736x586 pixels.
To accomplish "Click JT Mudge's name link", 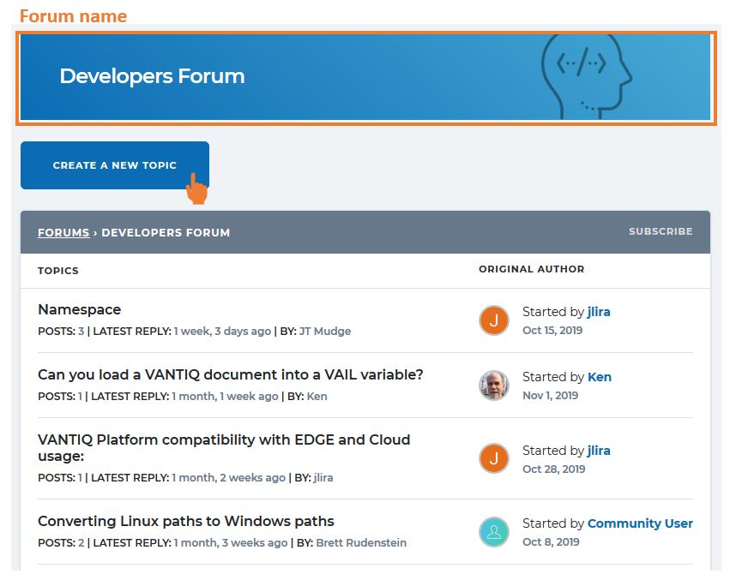I will click(x=324, y=331).
